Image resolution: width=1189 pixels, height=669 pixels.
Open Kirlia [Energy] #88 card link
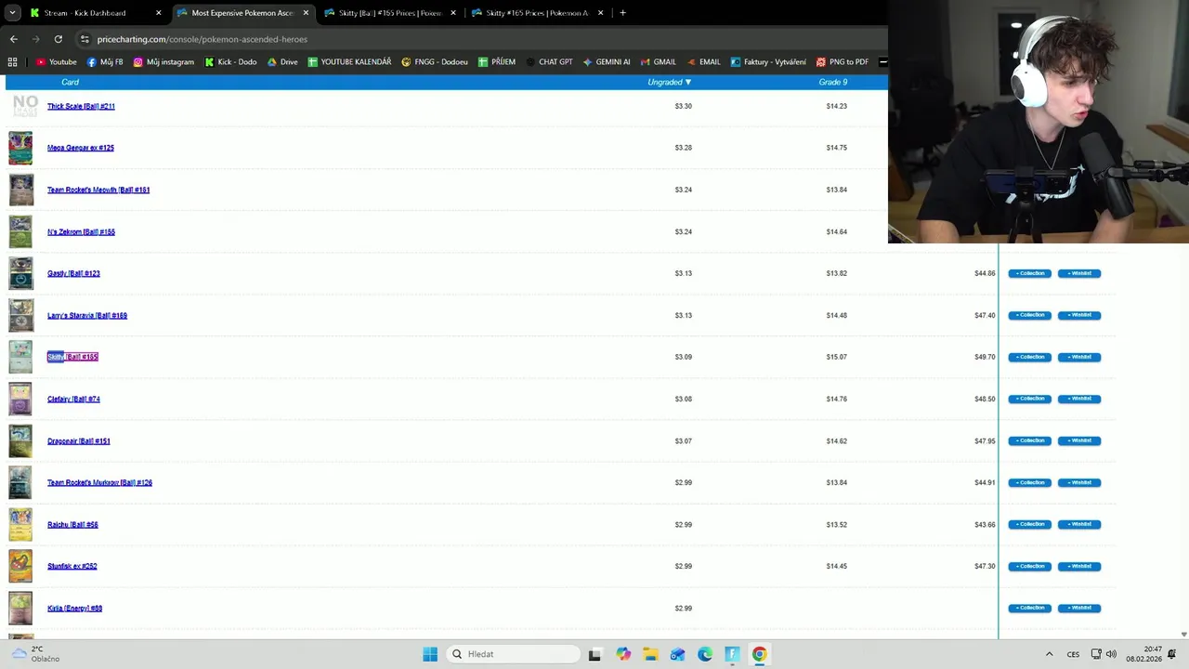(x=74, y=608)
